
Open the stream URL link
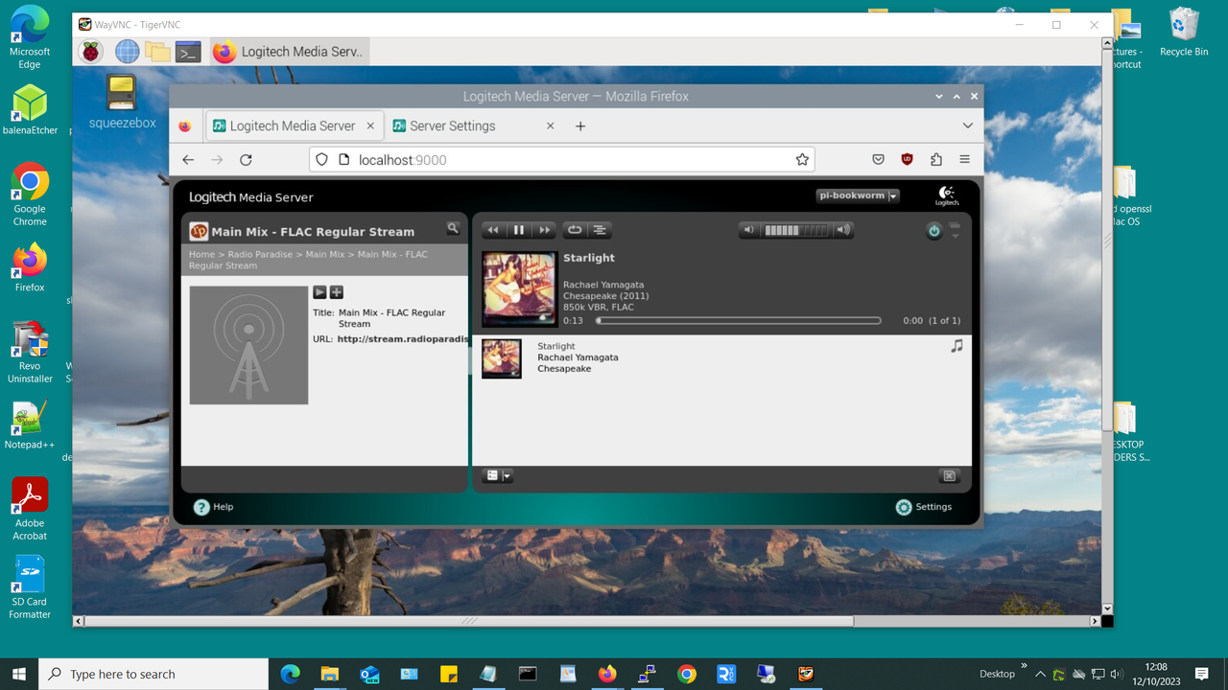[403, 339]
